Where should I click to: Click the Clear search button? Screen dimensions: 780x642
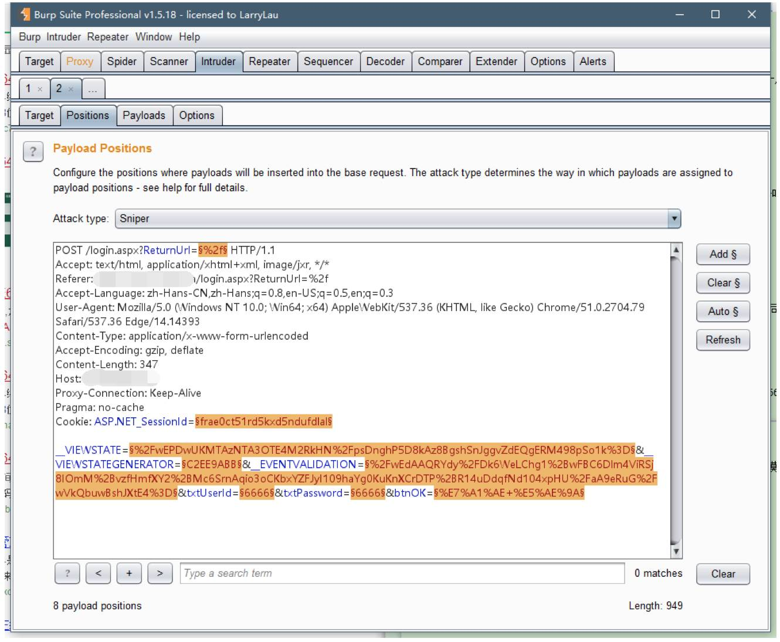point(723,574)
